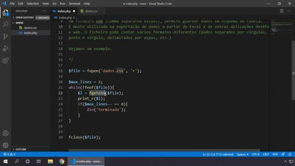This screenshot has height=166, width=295.
Task: Open editor More Actions ellipsis
Action: (x=289, y=11)
